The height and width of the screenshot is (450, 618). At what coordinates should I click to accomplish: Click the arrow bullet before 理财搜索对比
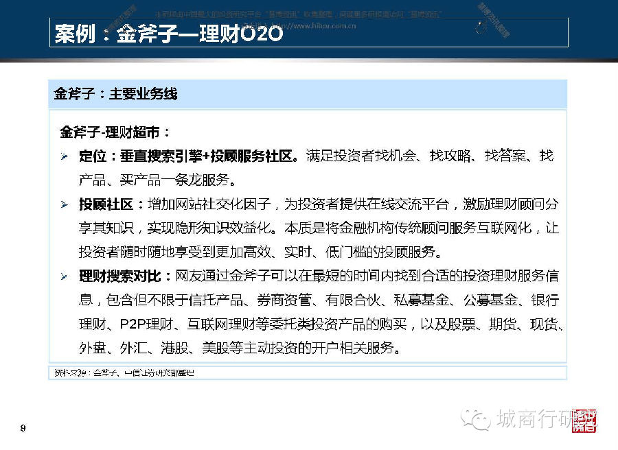click(65, 276)
